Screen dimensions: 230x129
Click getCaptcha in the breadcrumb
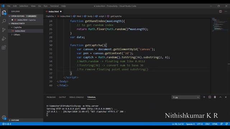[116, 16]
